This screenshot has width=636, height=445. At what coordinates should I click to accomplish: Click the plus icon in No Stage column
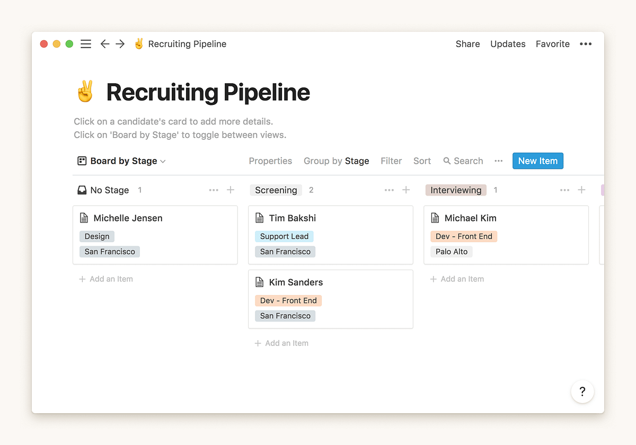(x=231, y=190)
